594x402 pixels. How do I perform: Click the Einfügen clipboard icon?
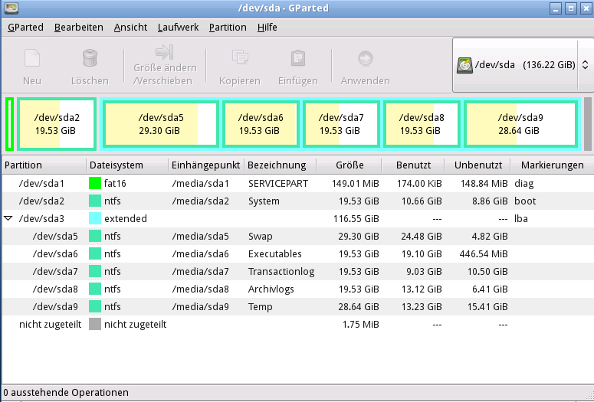(297, 58)
